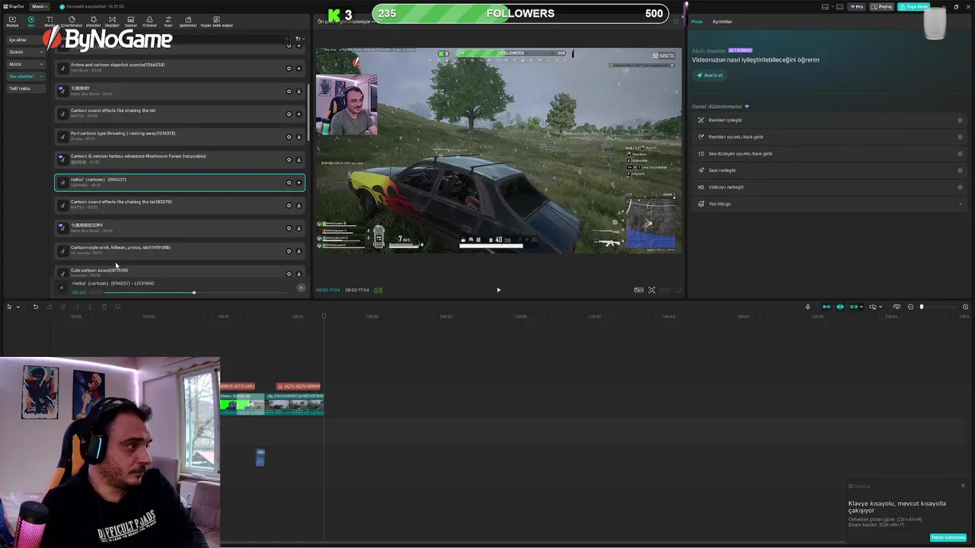
Task: Zoom in the timeline
Action: [x=965, y=307]
